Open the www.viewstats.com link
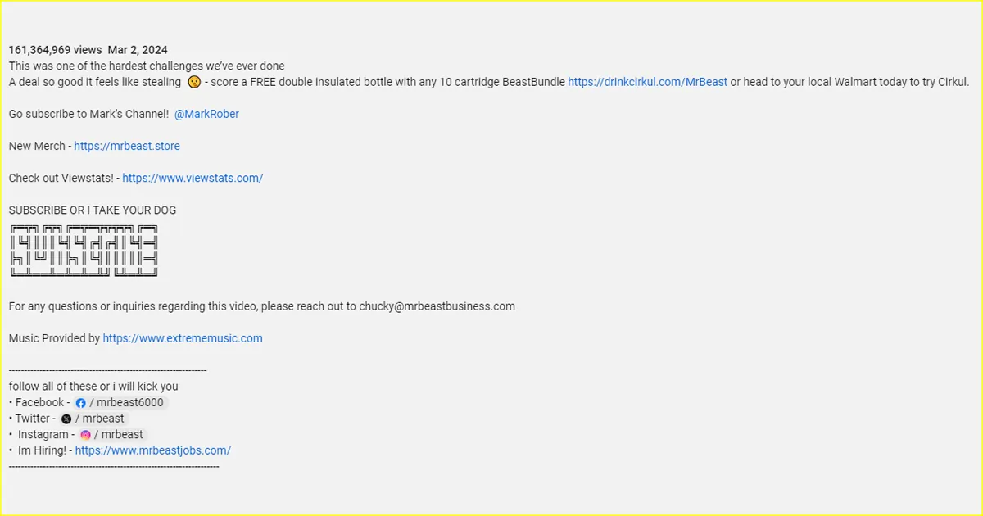This screenshot has width=983, height=516. (193, 178)
